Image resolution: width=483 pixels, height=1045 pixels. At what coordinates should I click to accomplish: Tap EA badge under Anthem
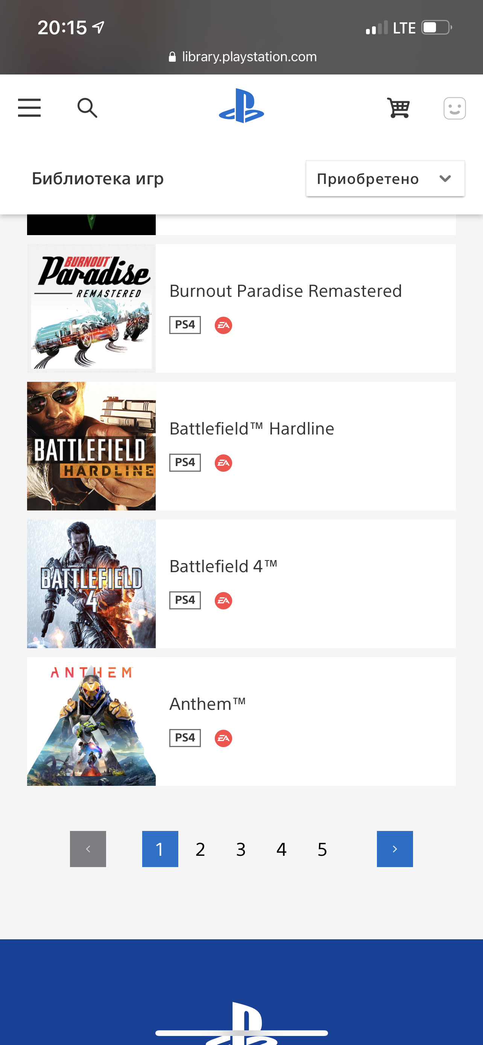pos(223,738)
